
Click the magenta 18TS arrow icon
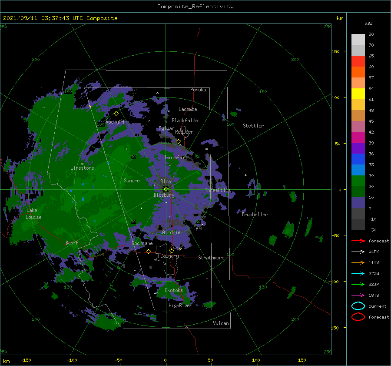click(358, 295)
